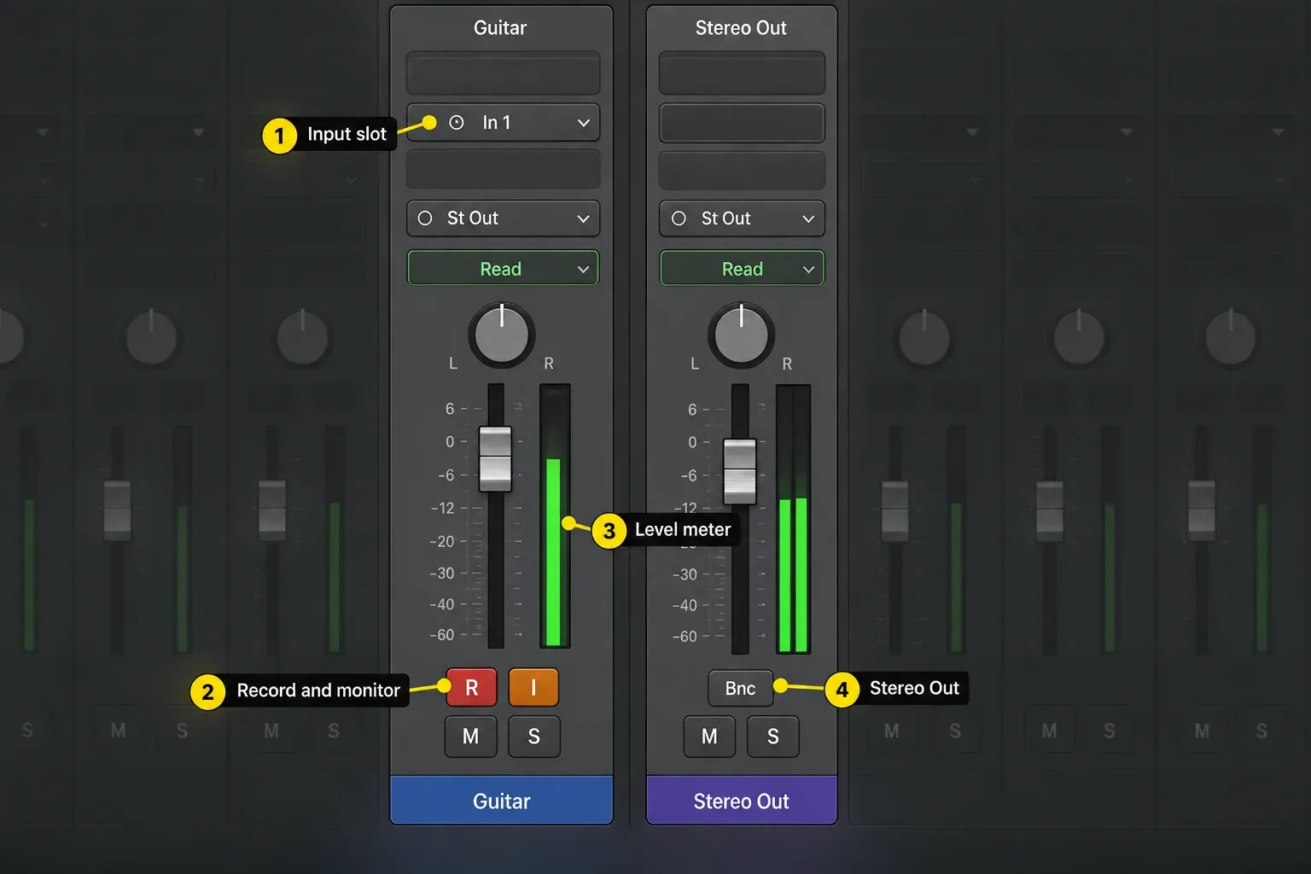1311x874 pixels.
Task: Open the Read automation menu on Guitar strip
Action: 503,269
